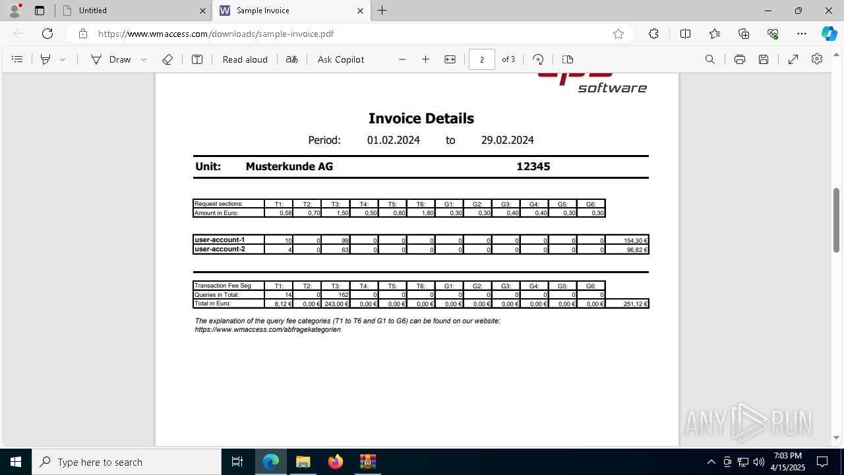Open the Favorites list
Screen dimensions: 844x475
715,34
